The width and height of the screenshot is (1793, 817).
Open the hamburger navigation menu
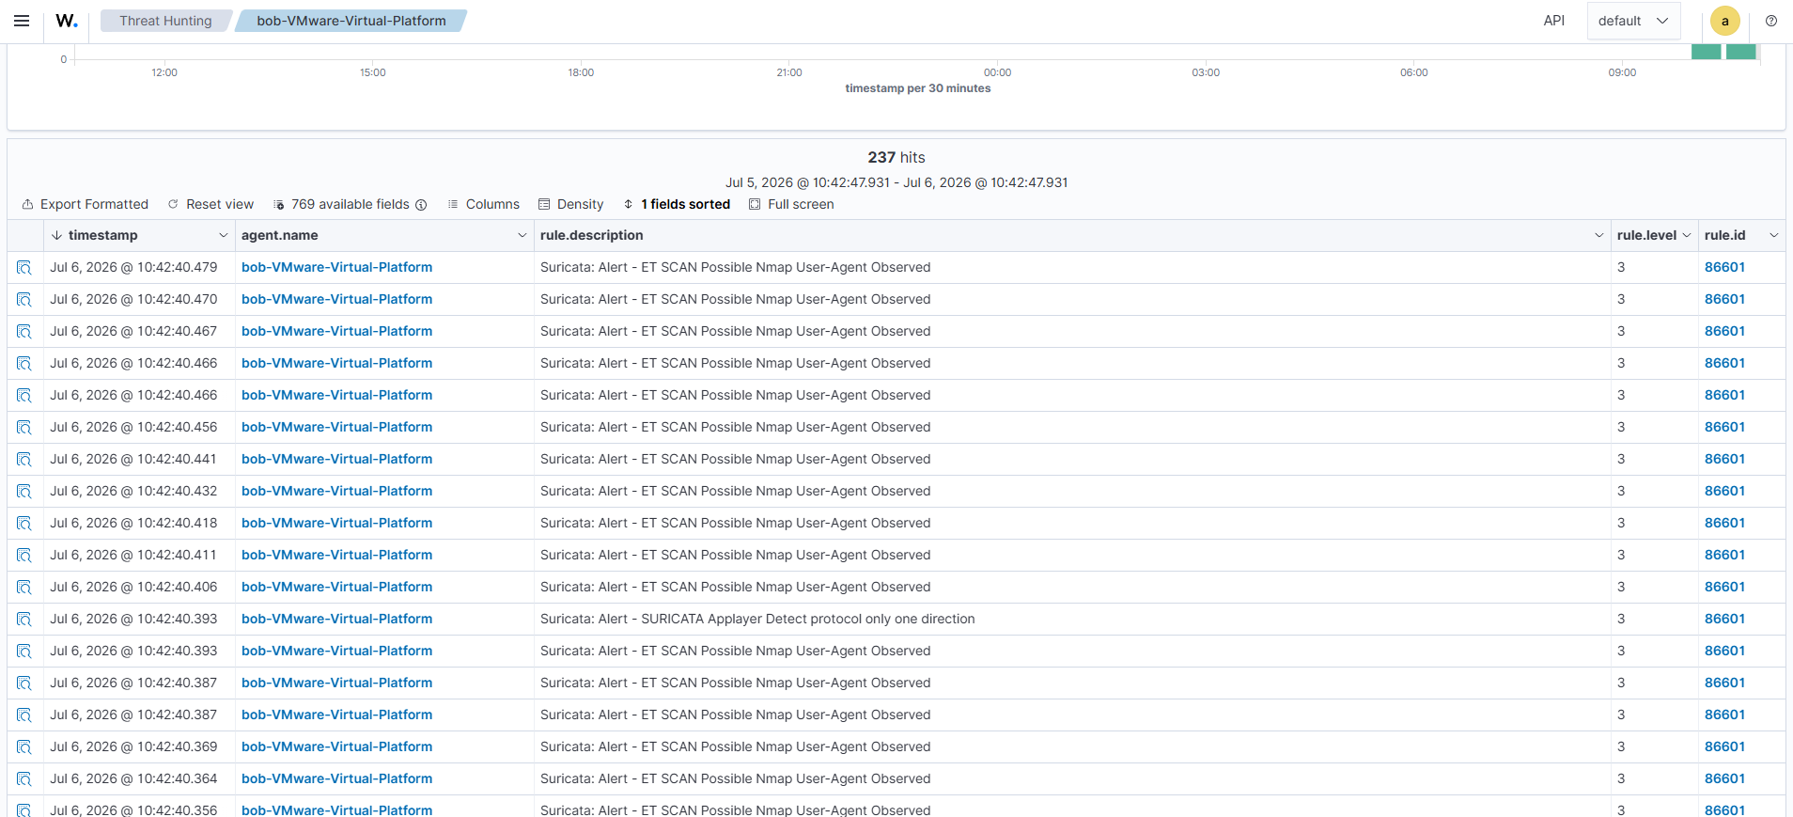click(22, 21)
